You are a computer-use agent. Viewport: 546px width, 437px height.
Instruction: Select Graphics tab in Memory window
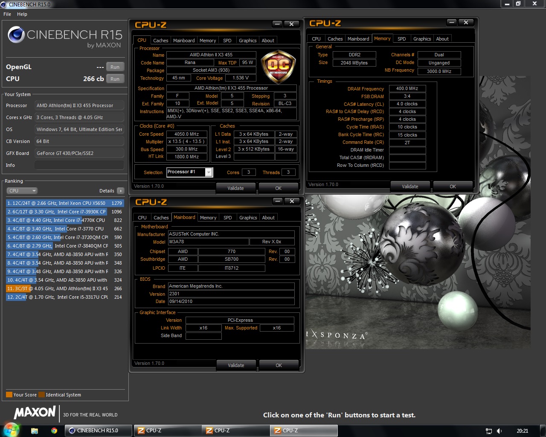pyautogui.click(x=422, y=39)
